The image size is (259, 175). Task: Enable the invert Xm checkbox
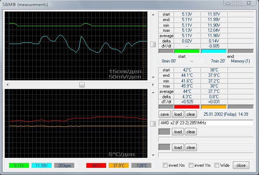click(165, 165)
